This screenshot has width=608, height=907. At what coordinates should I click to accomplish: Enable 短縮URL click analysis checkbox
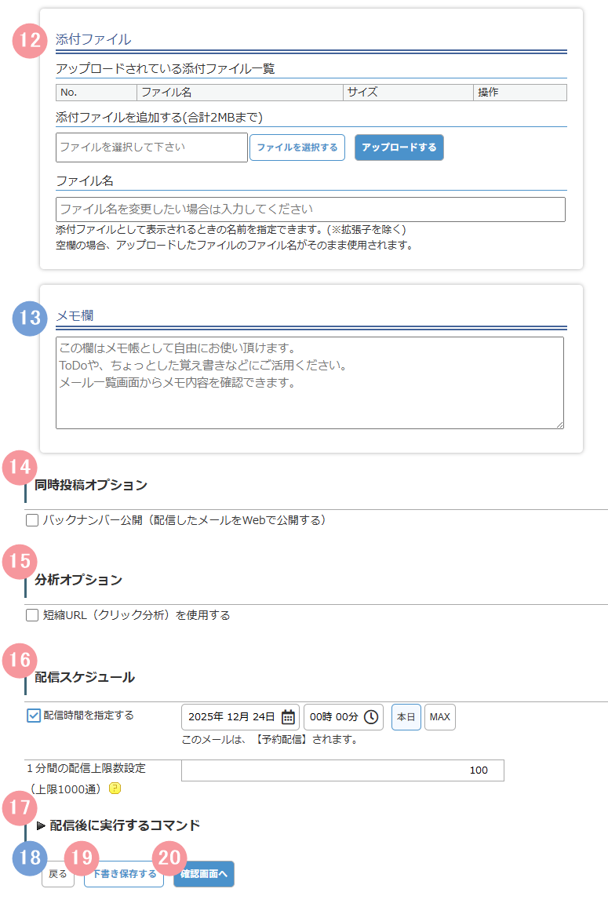(x=32, y=615)
